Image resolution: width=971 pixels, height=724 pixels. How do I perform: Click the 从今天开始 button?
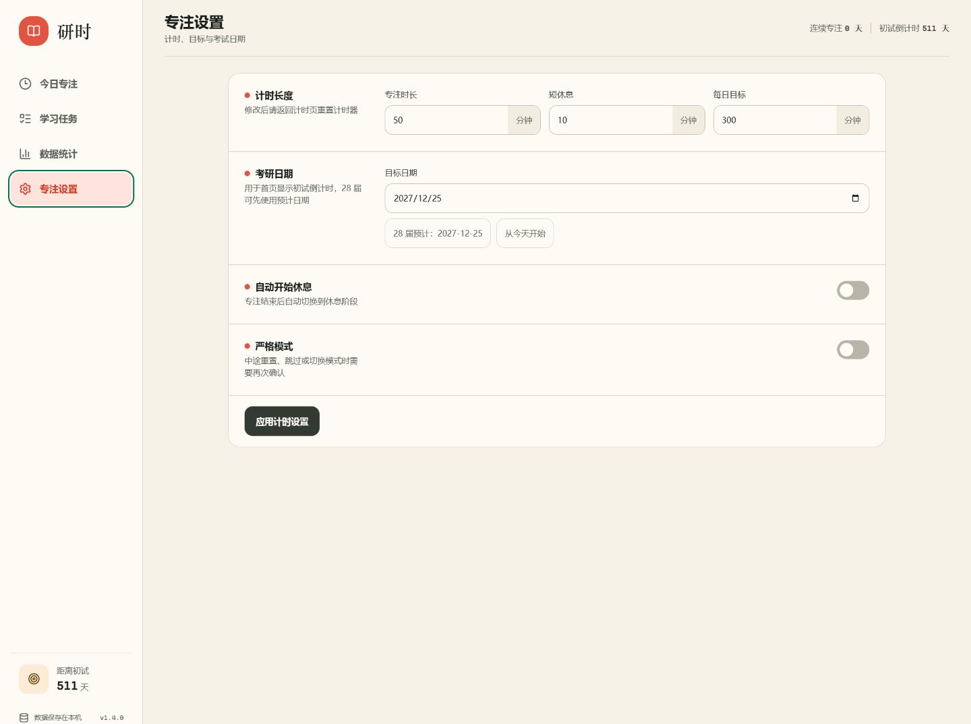click(x=525, y=233)
